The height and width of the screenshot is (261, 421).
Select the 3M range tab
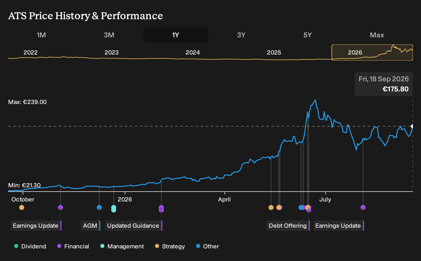coord(109,35)
